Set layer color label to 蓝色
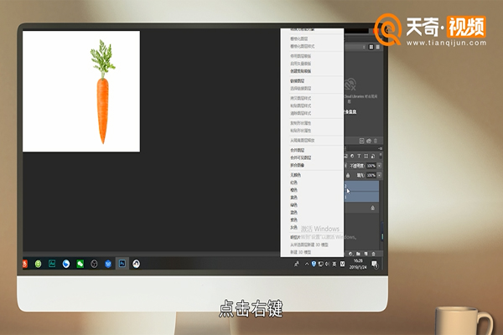The image size is (503, 335). coord(294,213)
